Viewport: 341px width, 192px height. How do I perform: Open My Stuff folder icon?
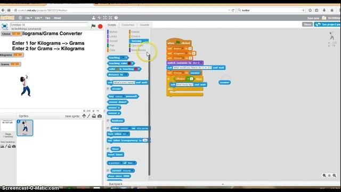[324, 18]
